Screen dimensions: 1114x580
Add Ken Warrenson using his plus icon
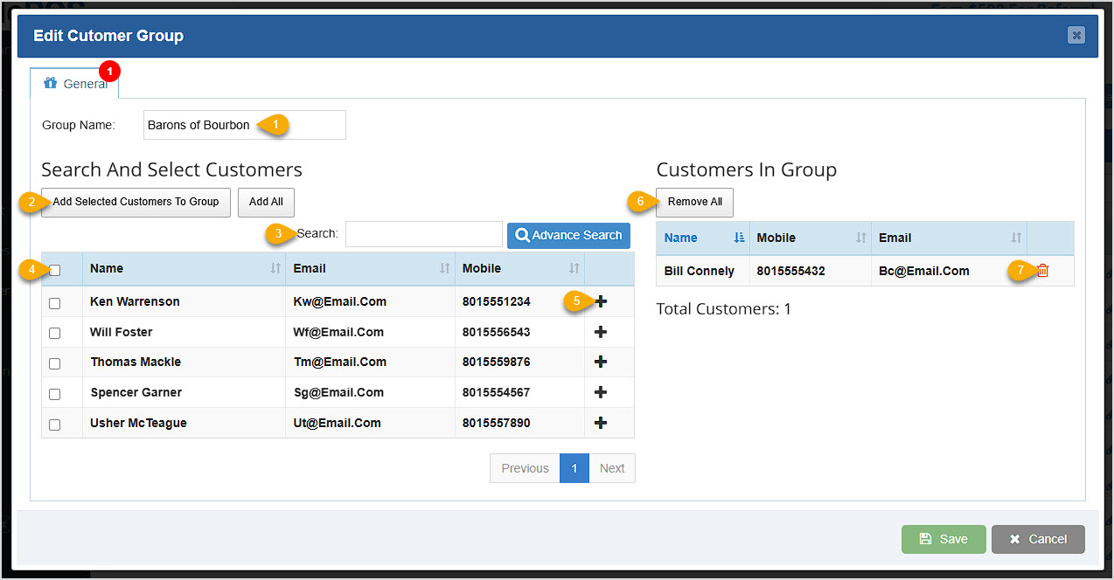(601, 301)
